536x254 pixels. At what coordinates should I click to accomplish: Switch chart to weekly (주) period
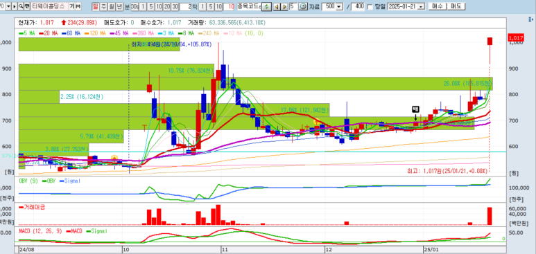tap(103, 6)
